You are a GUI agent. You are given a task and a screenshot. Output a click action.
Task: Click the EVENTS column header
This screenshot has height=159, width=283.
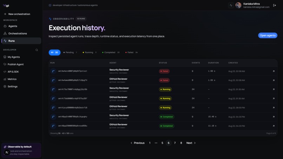coord(196,63)
